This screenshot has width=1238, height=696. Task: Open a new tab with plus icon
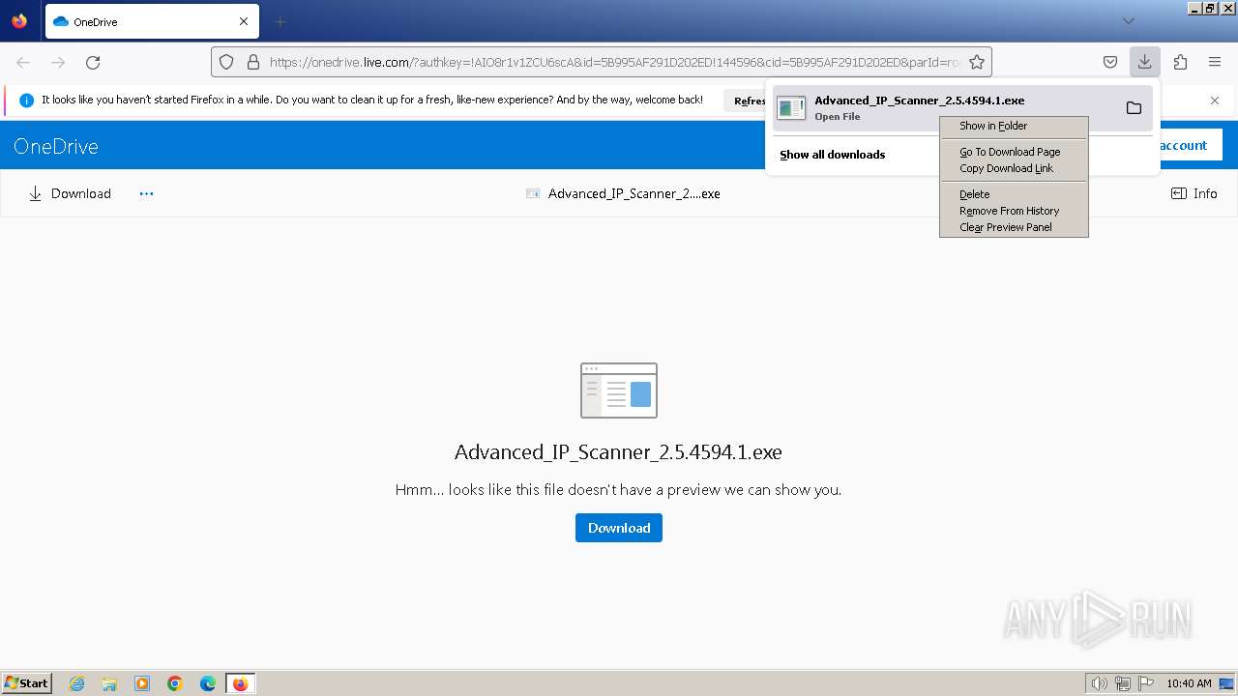(x=280, y=21)
